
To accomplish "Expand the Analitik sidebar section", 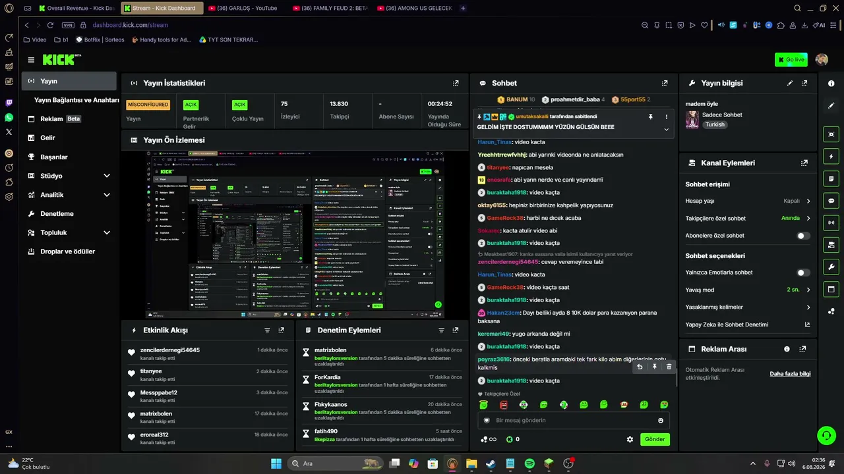I will pyautogui.click(x=107, y=195).
